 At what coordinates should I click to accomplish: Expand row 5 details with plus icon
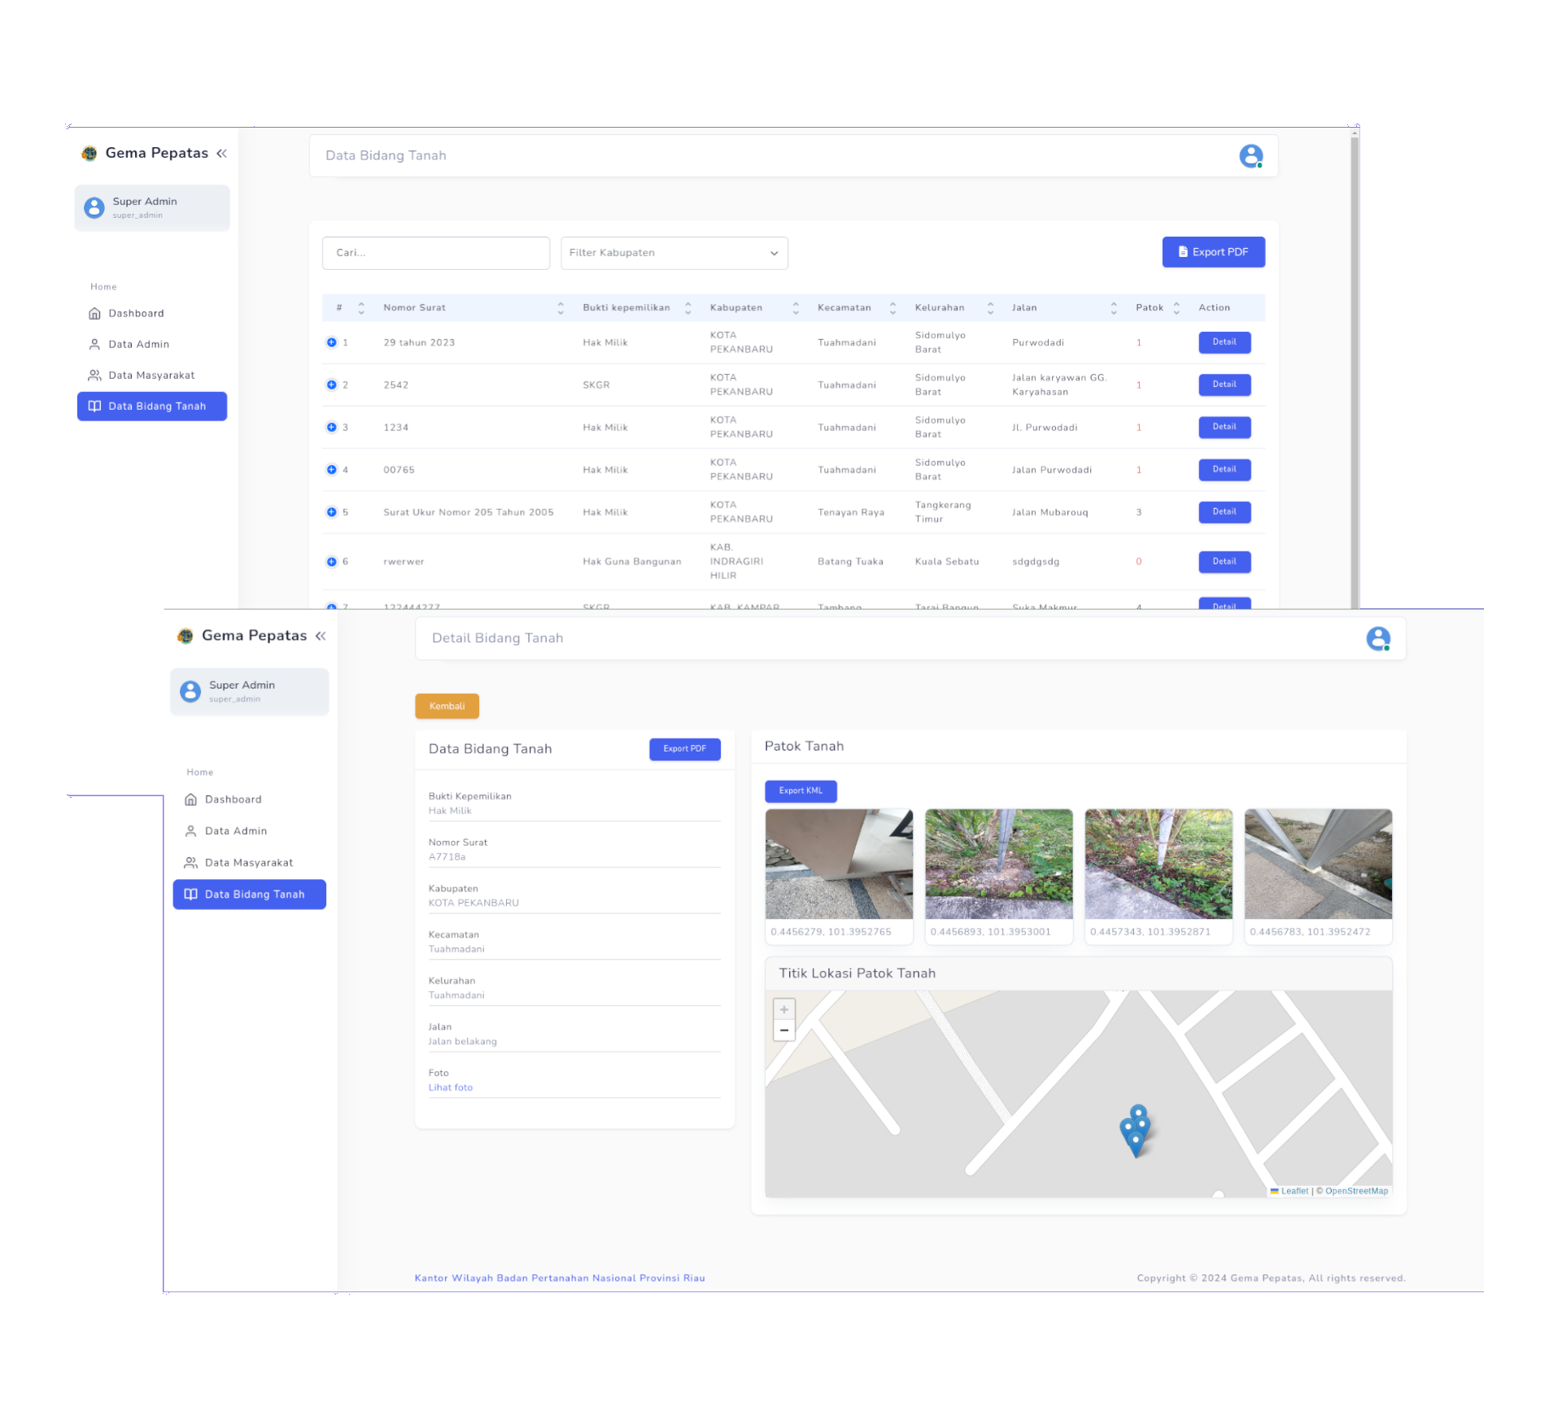[331, 512]
